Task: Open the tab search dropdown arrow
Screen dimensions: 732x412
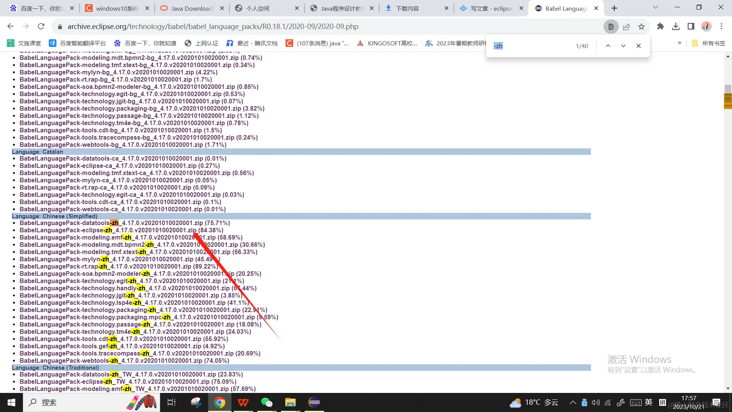Action: point(655,8)
